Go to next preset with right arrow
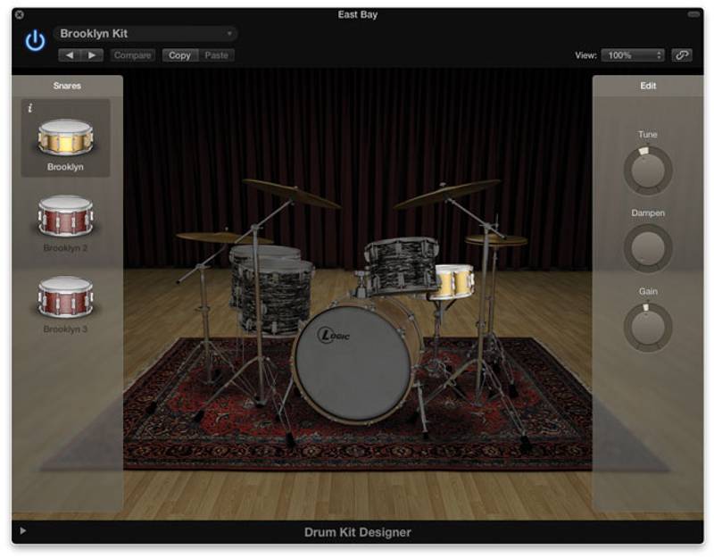This screenshot has height=558, width=714. click(x=92, y=55)
